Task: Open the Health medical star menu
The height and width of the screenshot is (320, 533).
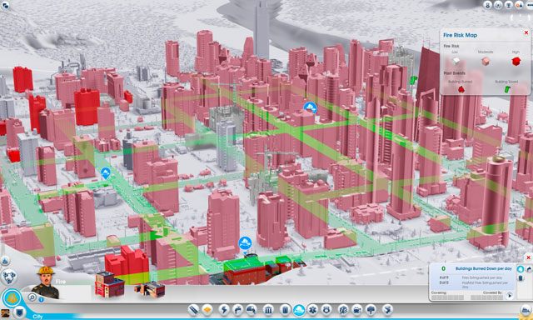Action: [x=312, y=309]
